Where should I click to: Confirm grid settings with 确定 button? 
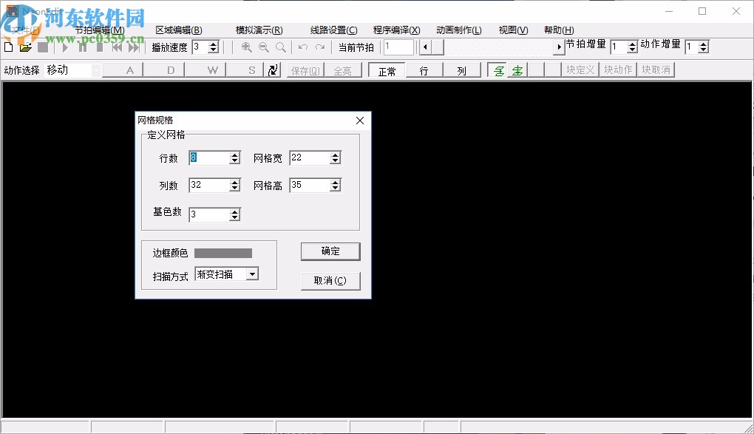tap(330, 251)
